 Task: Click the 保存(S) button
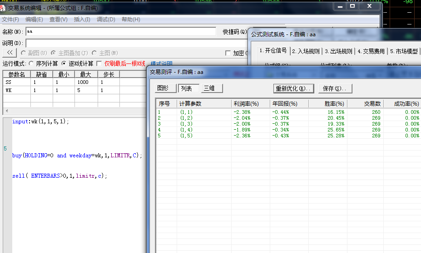tap(335, 88)
